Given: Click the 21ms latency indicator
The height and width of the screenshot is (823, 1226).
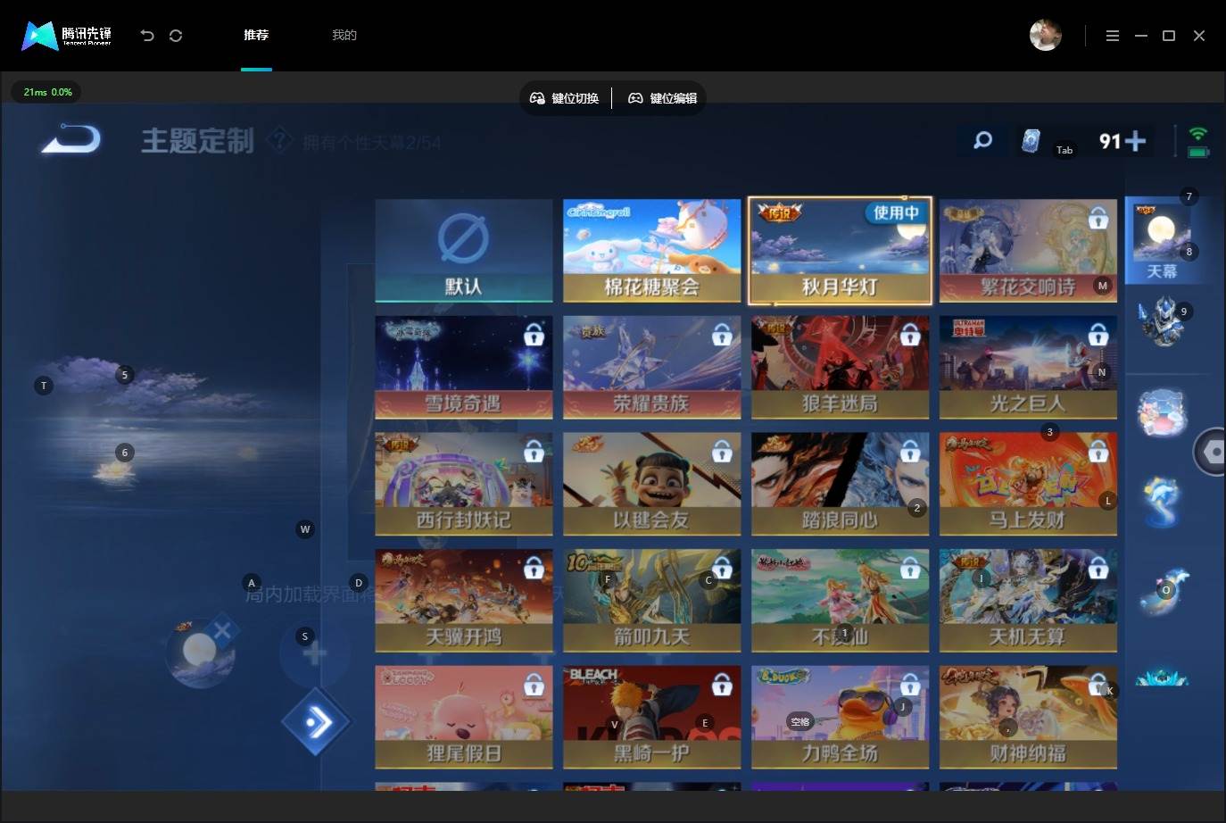Looking at the screenshot, I should (x=47, y=92).
